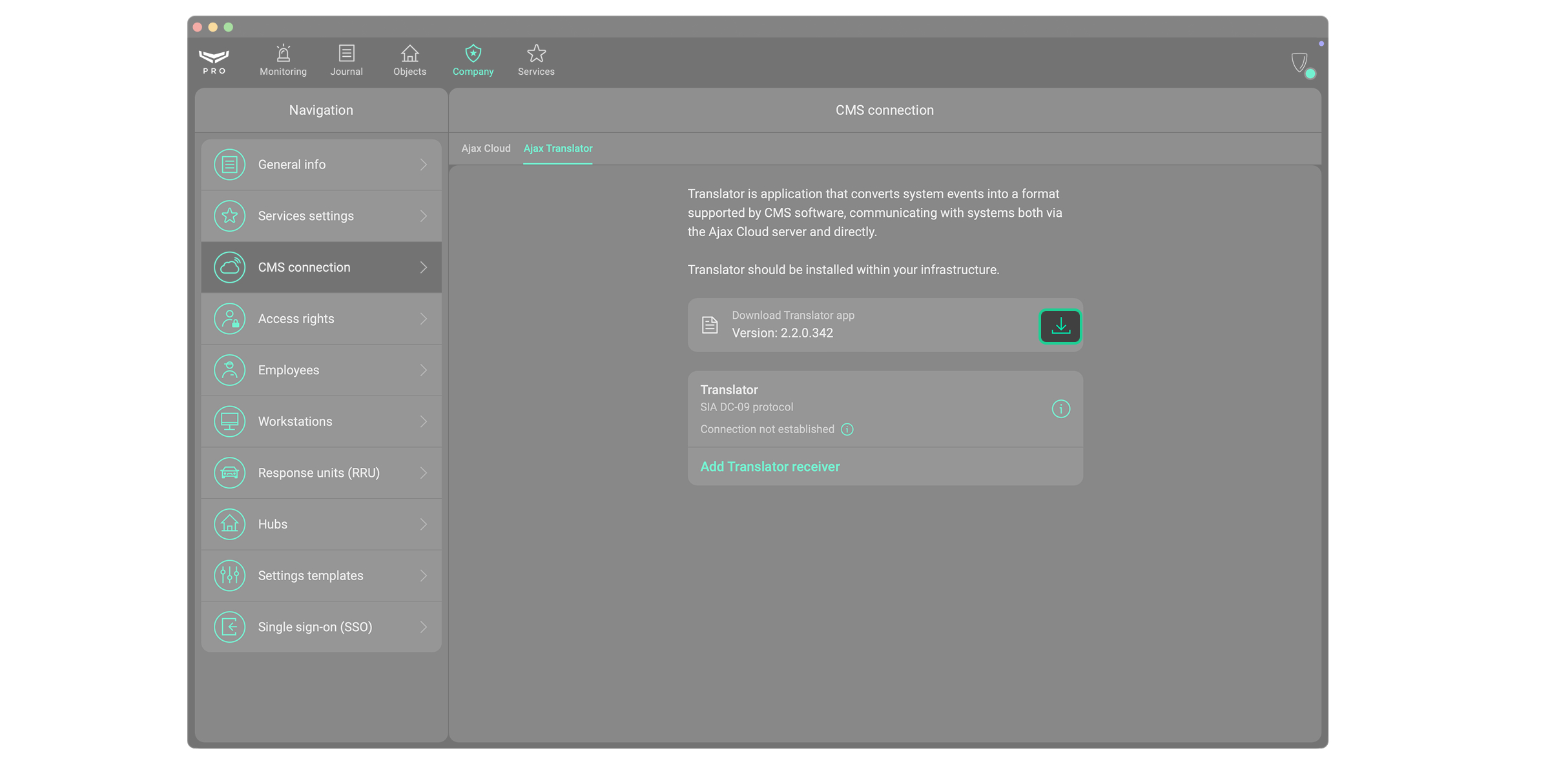Open Response units (RRU) menu item
Image resolution: width=1550 pixels, height=775 pixels.
click(322, 473)
